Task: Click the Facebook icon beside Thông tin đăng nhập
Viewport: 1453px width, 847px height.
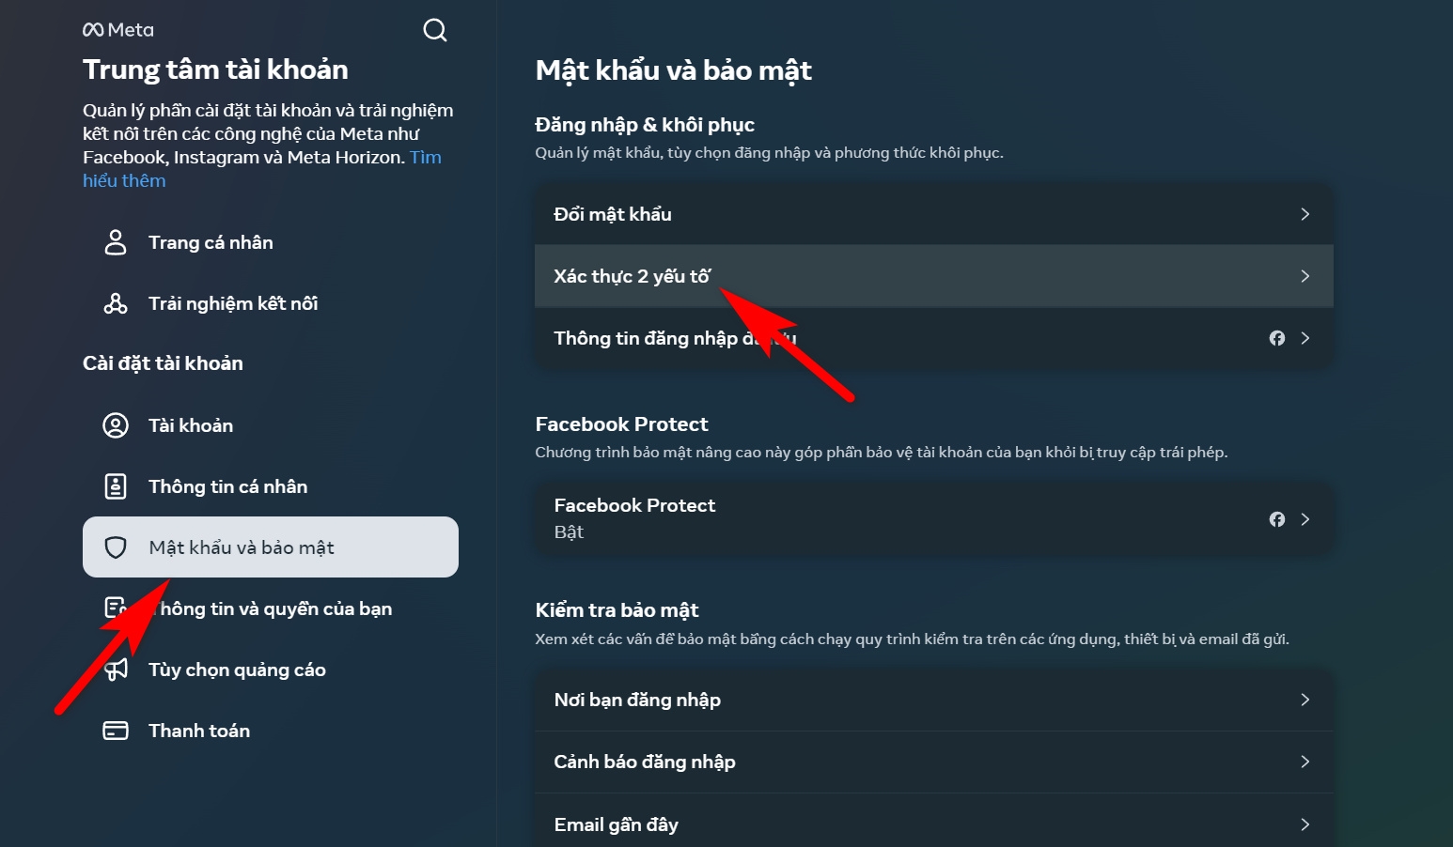Action: point(1276,338)
